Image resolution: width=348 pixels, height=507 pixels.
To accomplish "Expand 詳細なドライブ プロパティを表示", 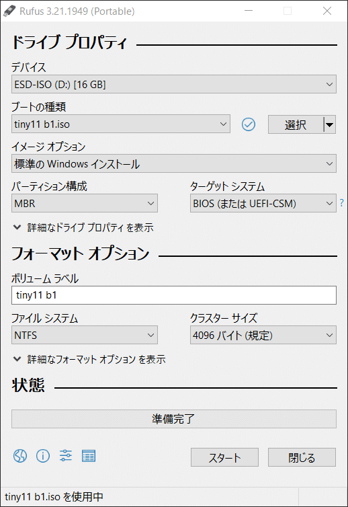I will pyautogui.click(x=83, y=228).
